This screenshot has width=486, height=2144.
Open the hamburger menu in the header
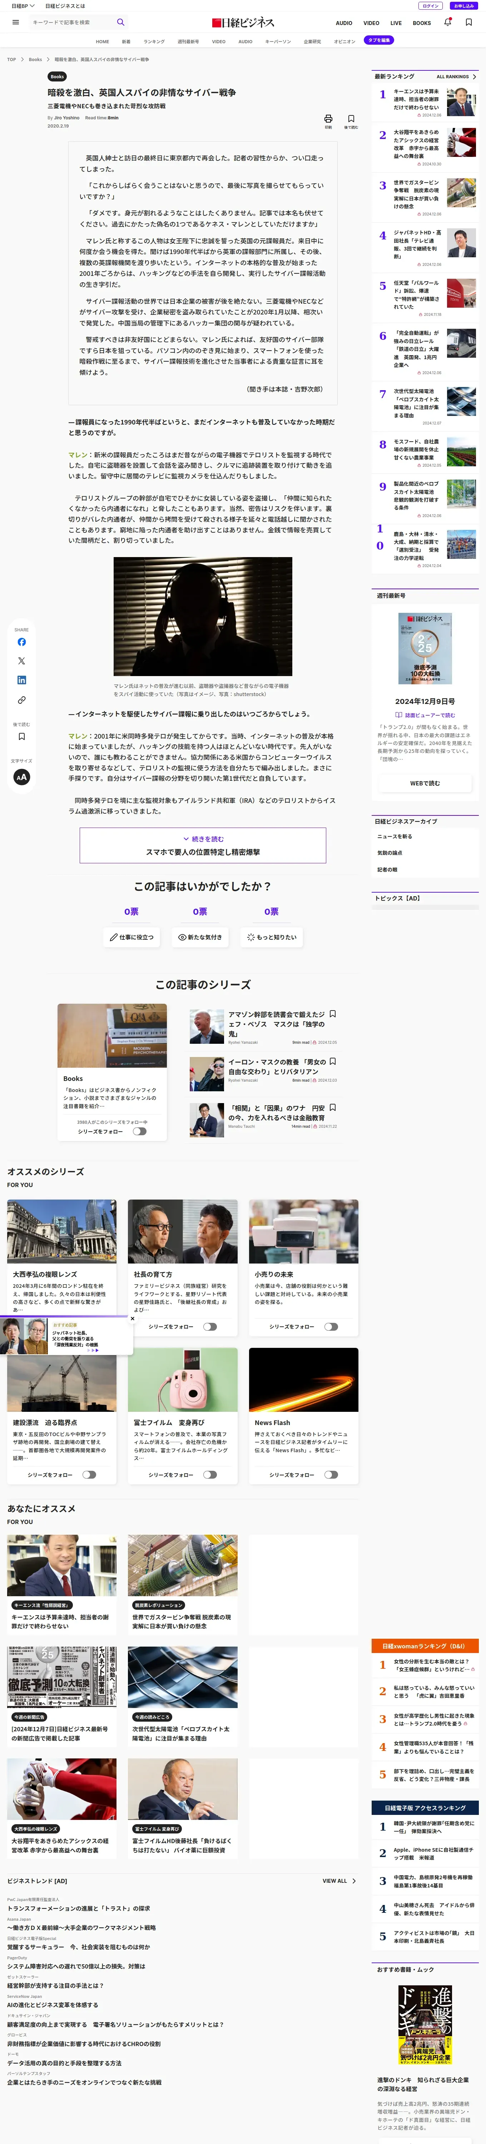pos(15,23)
